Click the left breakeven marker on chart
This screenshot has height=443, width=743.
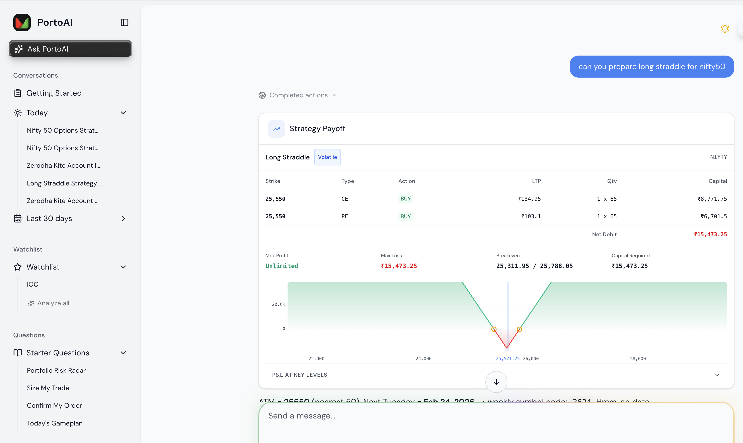tap(494, 329)
